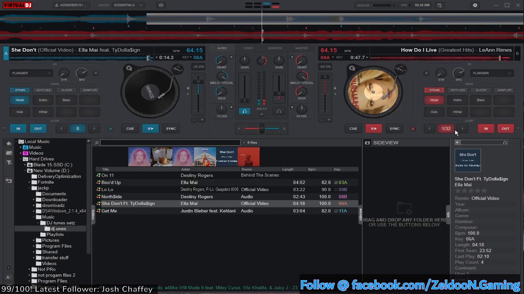Image resolution: width=524 pixels, height=294 pixels.
Task: Click the crossfader slider
Action: click(x=262, y=129)
